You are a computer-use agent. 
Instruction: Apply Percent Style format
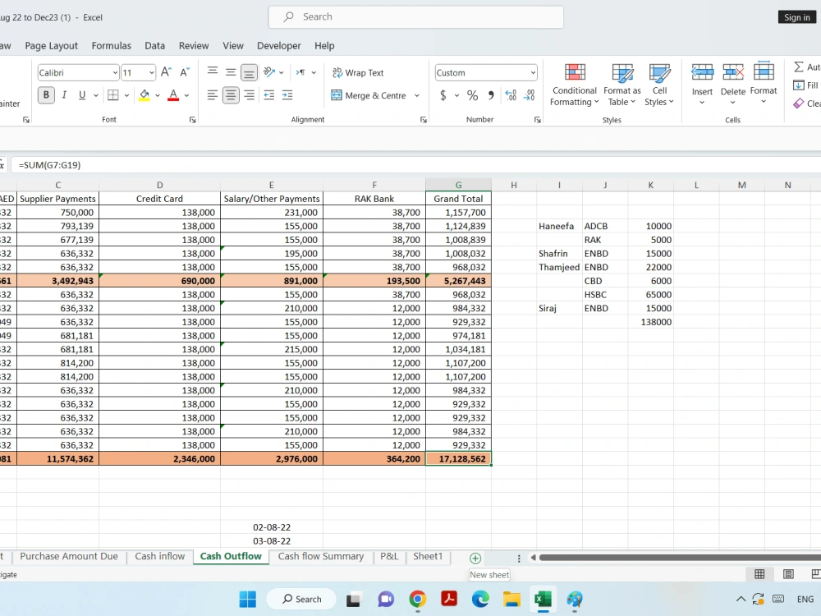coord(472,95)
